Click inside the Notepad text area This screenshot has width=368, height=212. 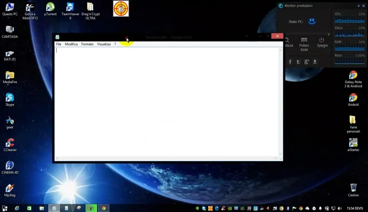pyautogui.click(x=167, y=102)
